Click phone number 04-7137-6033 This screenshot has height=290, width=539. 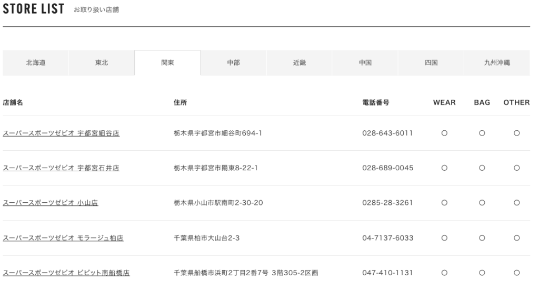[388, 238]
